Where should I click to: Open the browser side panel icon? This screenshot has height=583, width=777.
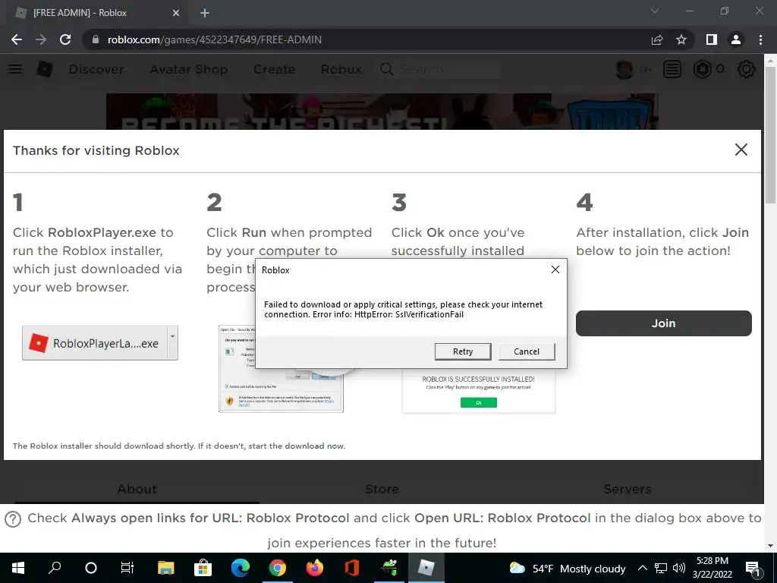[x=712, y=39]
